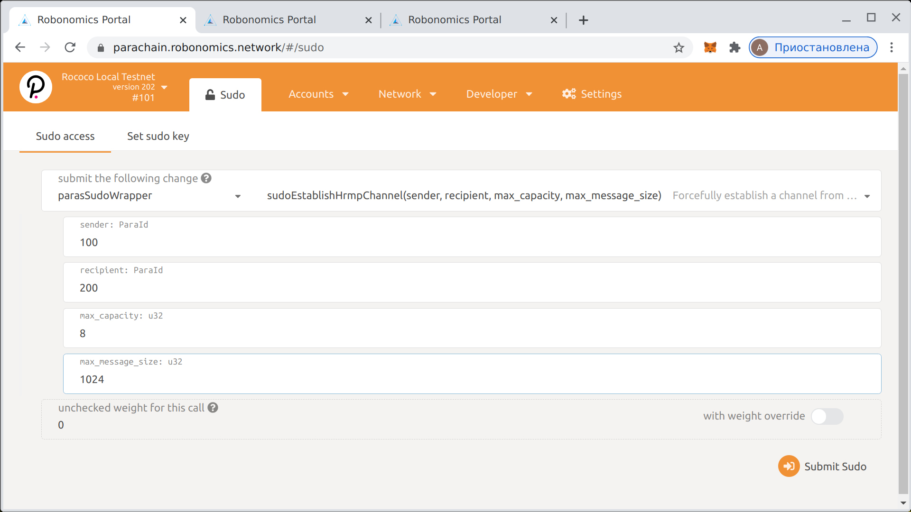
Task: Focus the sender ParaId field with 100
Action: click(472, 237)
